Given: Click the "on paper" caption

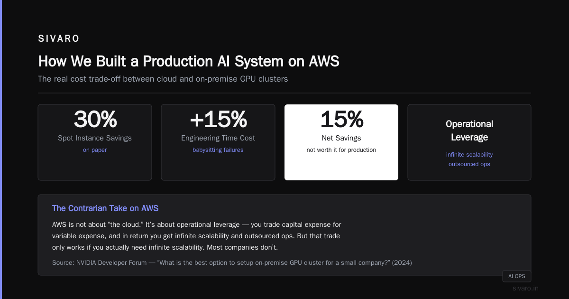Looking at the screenshot, I should point(95,150).
